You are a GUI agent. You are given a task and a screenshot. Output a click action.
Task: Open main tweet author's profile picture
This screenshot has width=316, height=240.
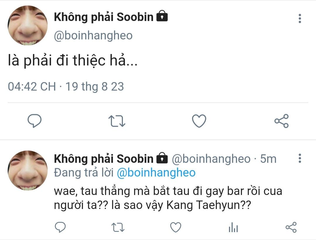[28, 25]
